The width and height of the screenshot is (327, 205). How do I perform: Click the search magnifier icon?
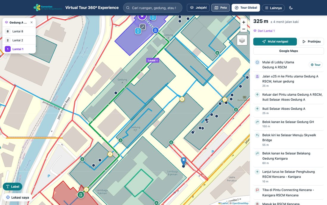click(x=128, y=8)
